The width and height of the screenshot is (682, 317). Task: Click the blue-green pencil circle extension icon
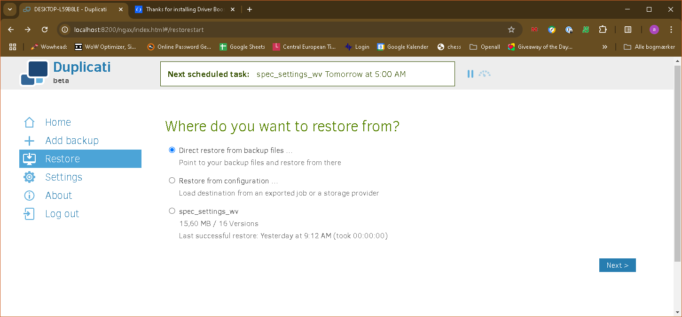[x=552, y=30]
